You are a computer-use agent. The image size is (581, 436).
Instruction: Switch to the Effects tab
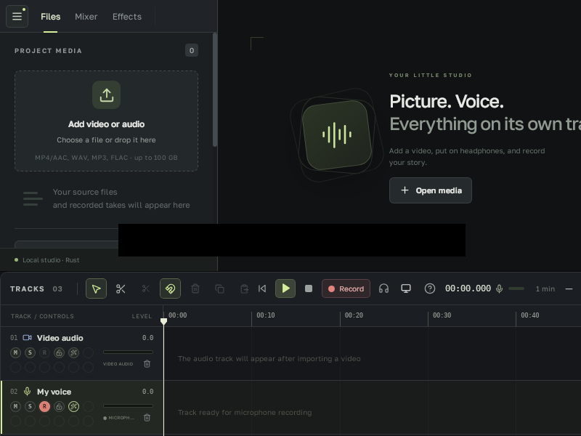(127, 17)
